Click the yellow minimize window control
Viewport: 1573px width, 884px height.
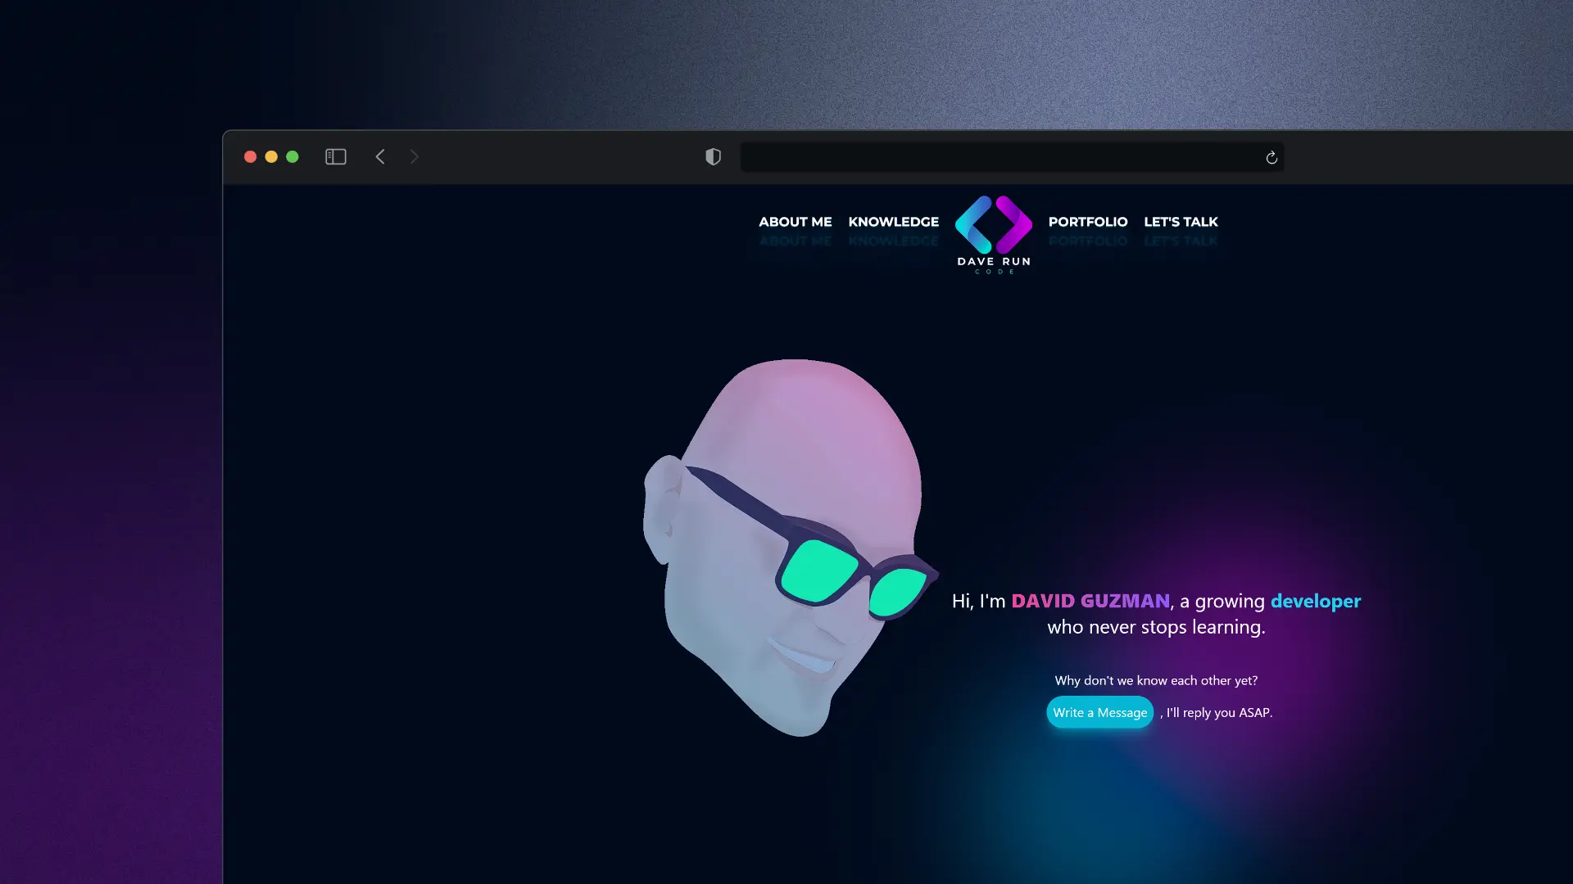271,156
